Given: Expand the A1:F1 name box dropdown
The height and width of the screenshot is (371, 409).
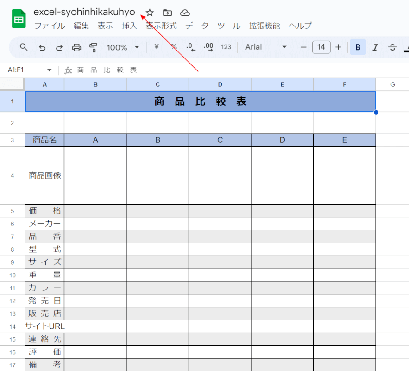Looking at the screenshot, I should [49, 70].
